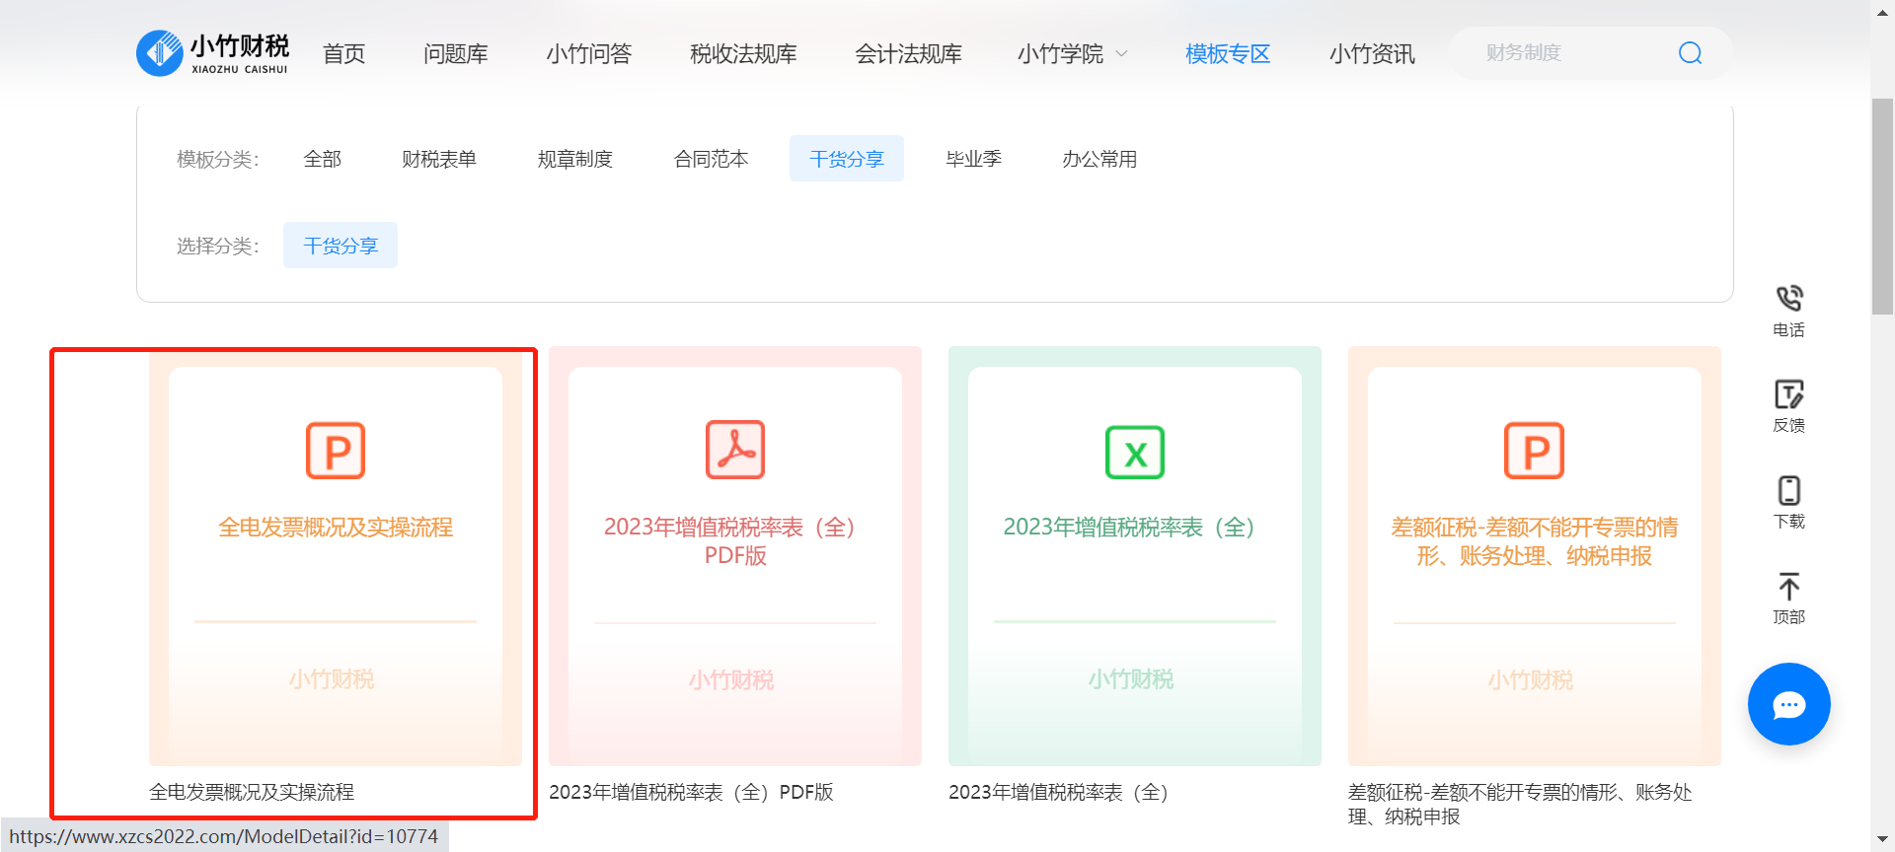The image size is (1895, 852).
Task: Go to 税收法规库 in navigation bar
Action: tap(743, 54)
